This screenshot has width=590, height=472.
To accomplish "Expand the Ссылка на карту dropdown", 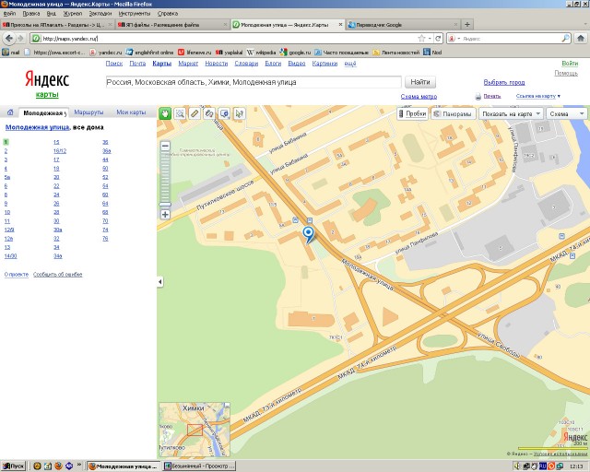I will pos(538,96).
